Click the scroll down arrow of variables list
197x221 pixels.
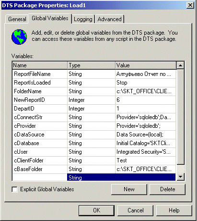coord(181,177)
